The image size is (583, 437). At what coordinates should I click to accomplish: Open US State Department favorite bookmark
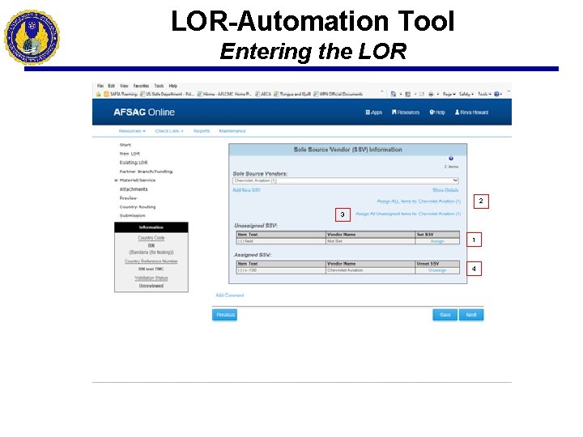[x=167, y=94]
